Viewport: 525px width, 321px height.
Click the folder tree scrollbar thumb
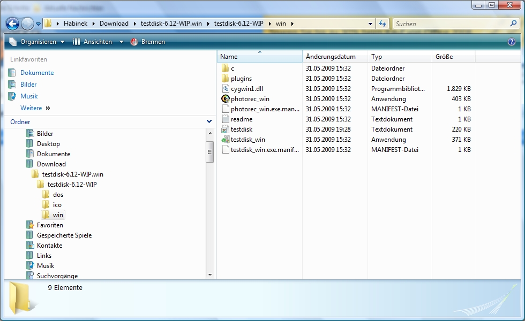(210, 152)
